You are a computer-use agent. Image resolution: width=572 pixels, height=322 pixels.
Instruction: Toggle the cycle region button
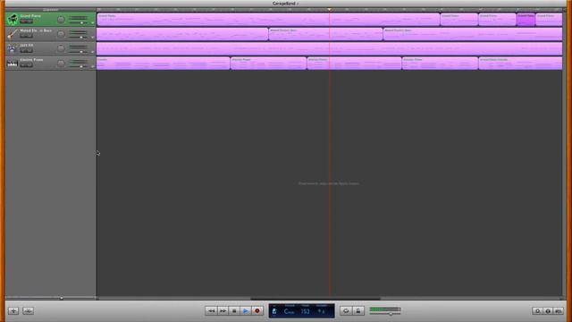pos(346,310)
